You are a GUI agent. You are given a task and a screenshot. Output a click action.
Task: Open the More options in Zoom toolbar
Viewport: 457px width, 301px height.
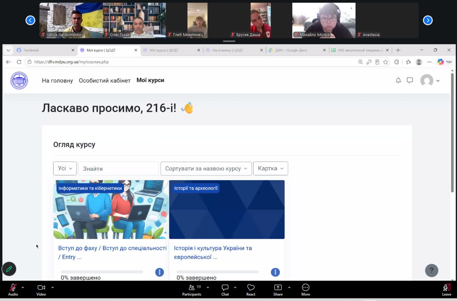tap(306, 290)
